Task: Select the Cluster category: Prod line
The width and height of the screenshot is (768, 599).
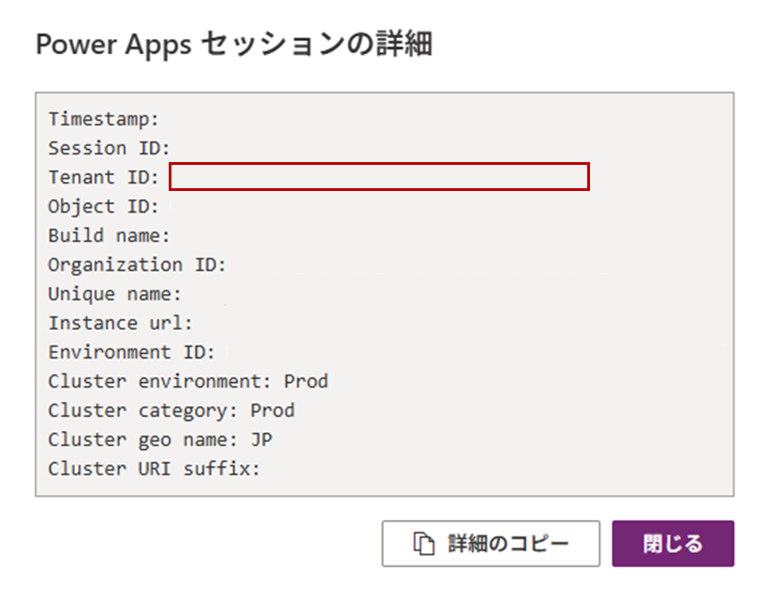Action: pos(171,411)
